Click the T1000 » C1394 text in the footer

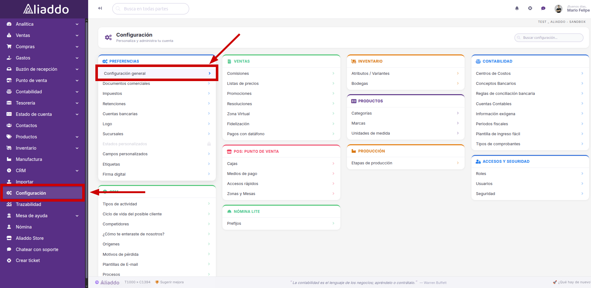pyautogui.click(x=137, y=282)
